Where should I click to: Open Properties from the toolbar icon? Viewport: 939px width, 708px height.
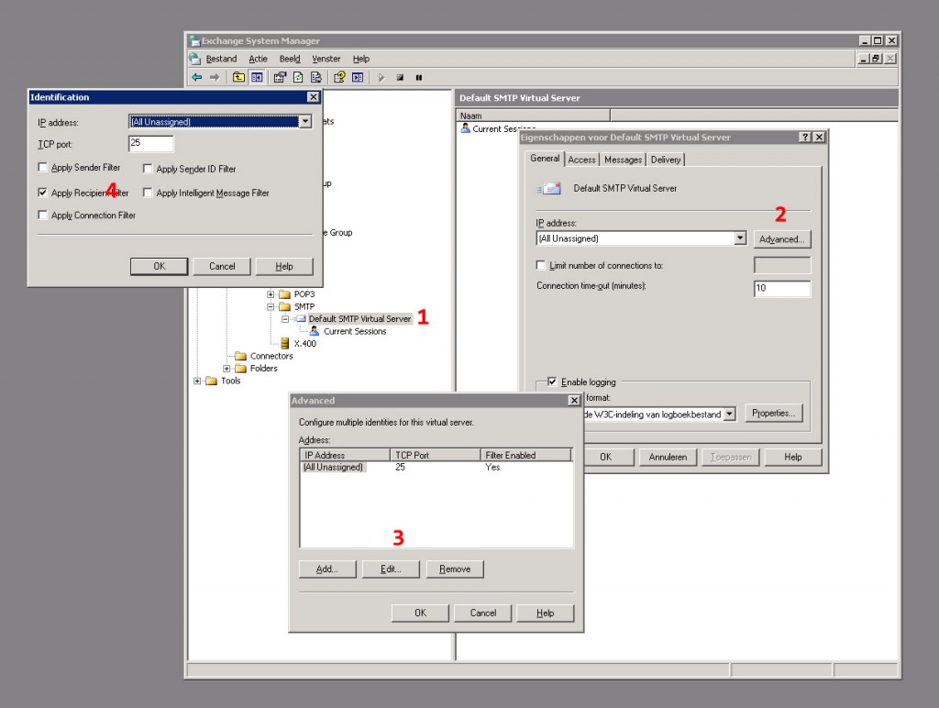click(280, 77)
